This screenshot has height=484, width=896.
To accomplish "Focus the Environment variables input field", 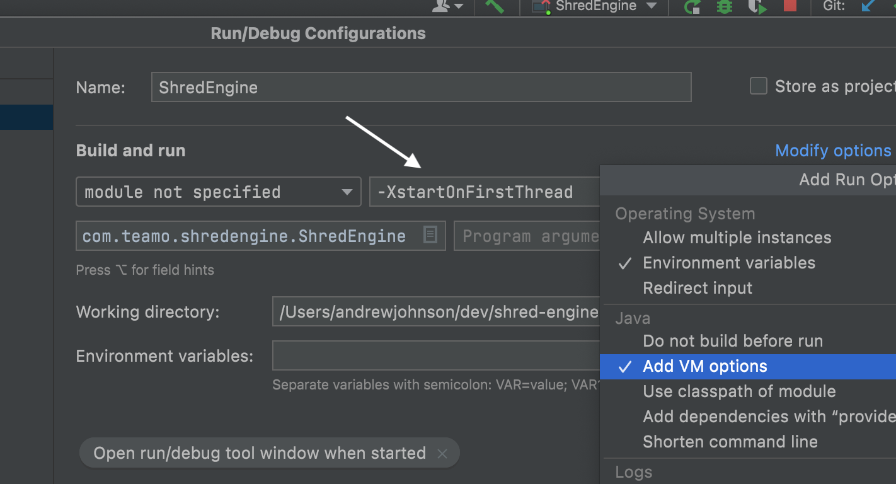I will click(436, 356).
